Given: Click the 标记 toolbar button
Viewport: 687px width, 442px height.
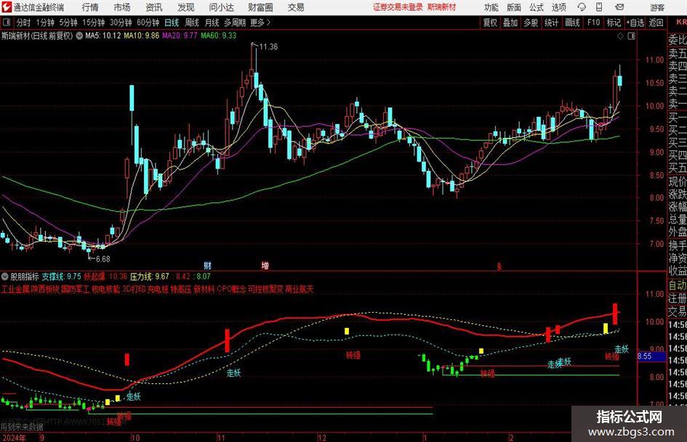Looking at the screenshot, I should point(614,22).
